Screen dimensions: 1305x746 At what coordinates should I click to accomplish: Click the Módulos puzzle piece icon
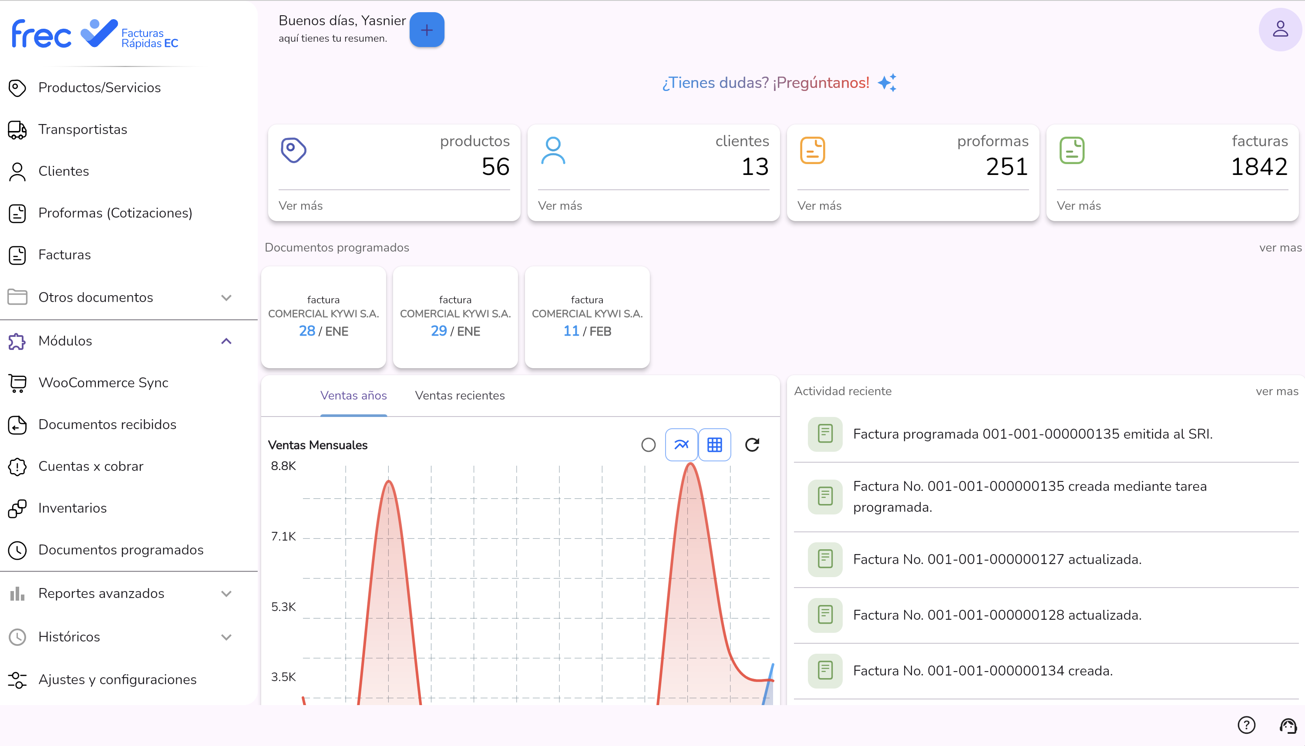(17, 341)
